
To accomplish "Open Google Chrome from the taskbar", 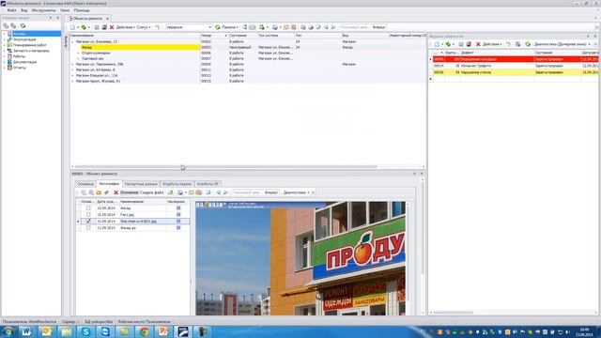I will tap(144, 331).
